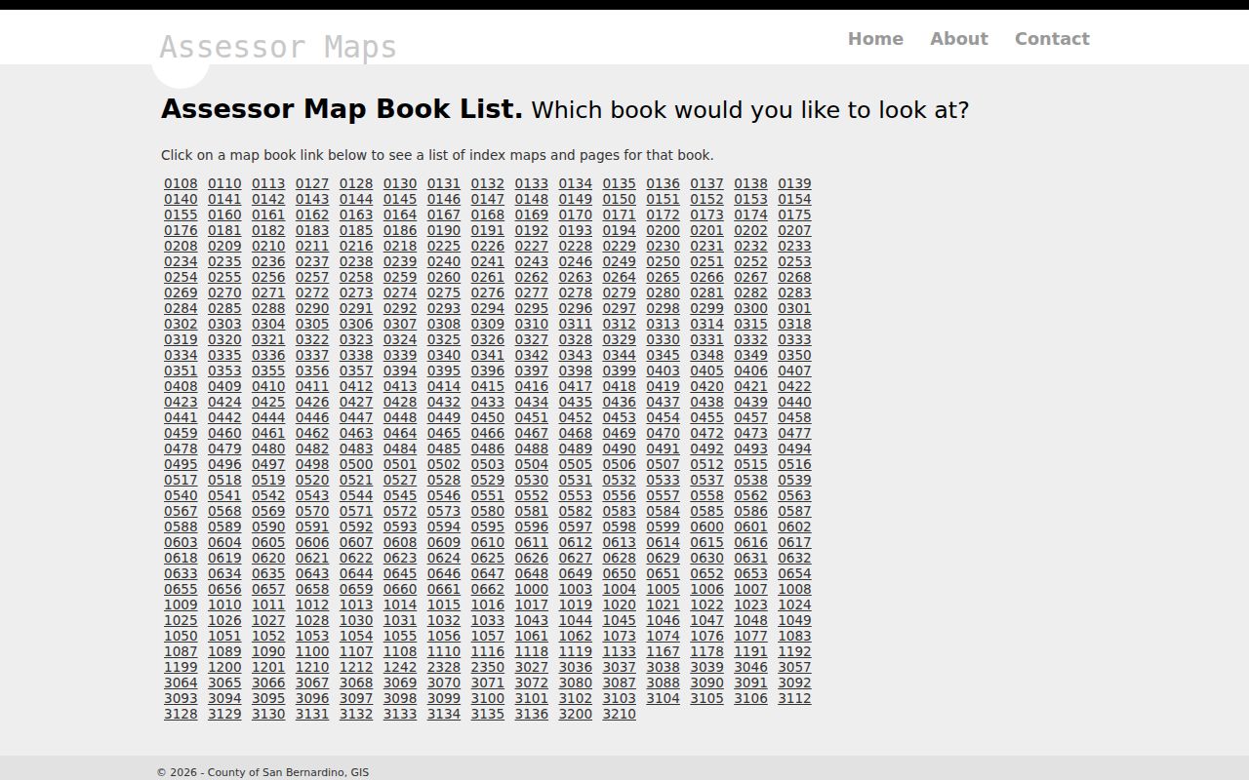
Task: Select map book 0146
Action: coord(444,199)
